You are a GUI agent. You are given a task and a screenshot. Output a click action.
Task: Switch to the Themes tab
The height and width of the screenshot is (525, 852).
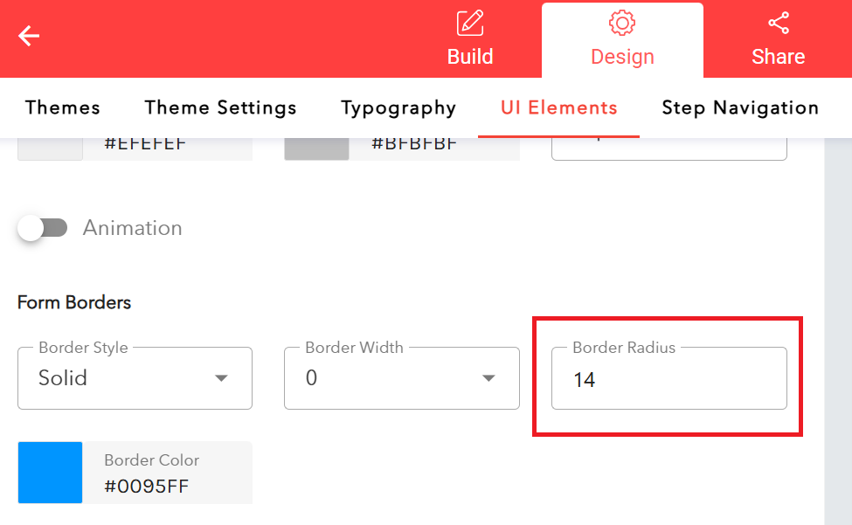tap(62, 107)
